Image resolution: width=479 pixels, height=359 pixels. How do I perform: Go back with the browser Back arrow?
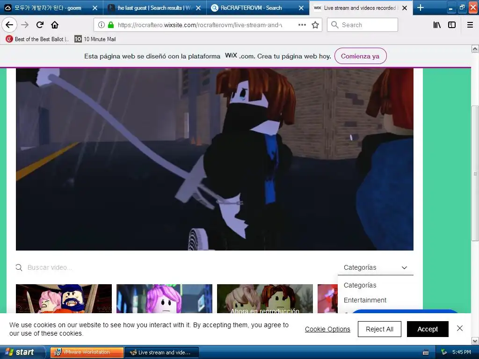pyautogui.click(x=9, y=25)
